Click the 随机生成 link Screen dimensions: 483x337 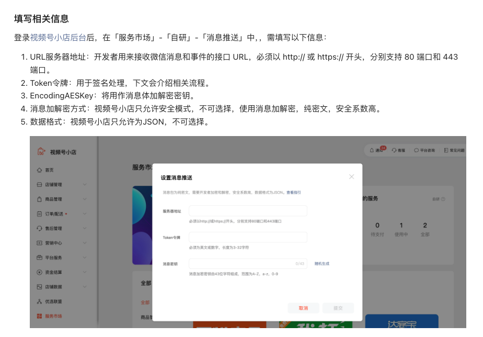(x=322, y=264)
